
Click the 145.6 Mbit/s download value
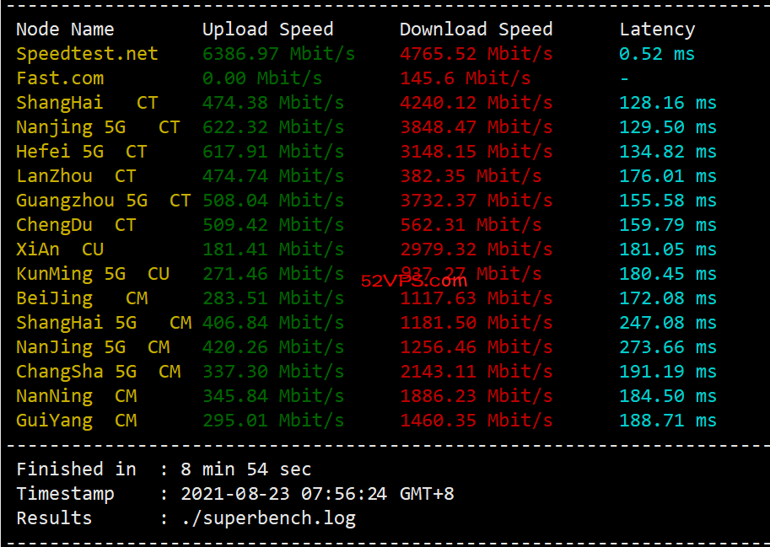click(466, 78)
